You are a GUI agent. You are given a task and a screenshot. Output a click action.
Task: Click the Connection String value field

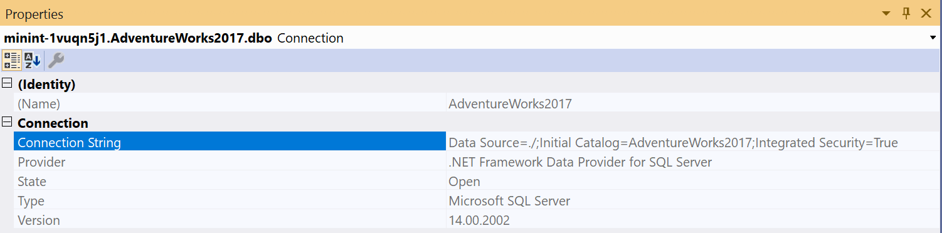point(693,142)
